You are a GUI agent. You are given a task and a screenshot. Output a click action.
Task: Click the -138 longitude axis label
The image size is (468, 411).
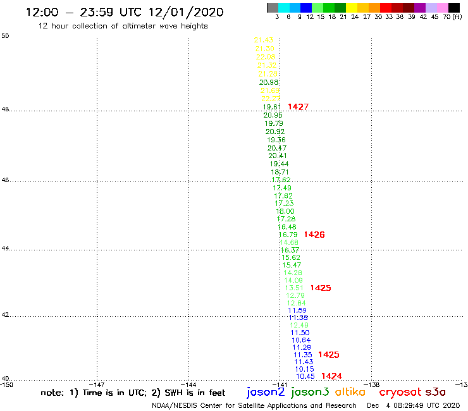372,384
